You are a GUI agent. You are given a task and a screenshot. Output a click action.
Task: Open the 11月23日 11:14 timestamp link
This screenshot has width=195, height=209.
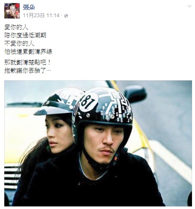coord(41,15)
